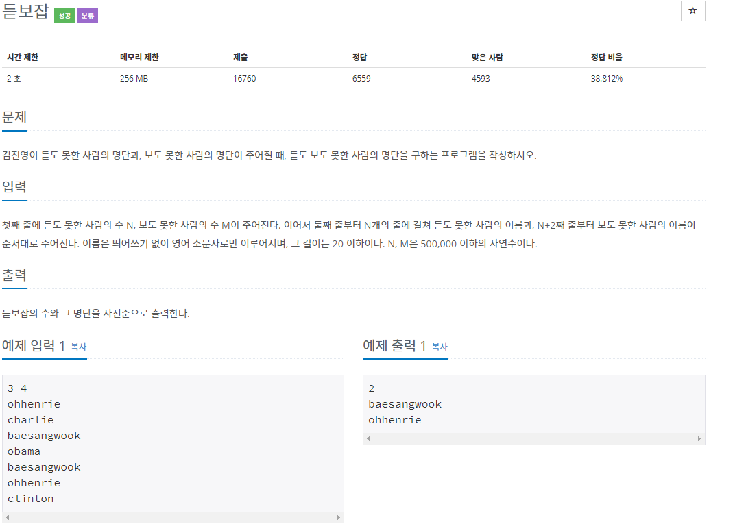
Task: Click the 정답 비율 column header
Action: (x=606, y=57)
